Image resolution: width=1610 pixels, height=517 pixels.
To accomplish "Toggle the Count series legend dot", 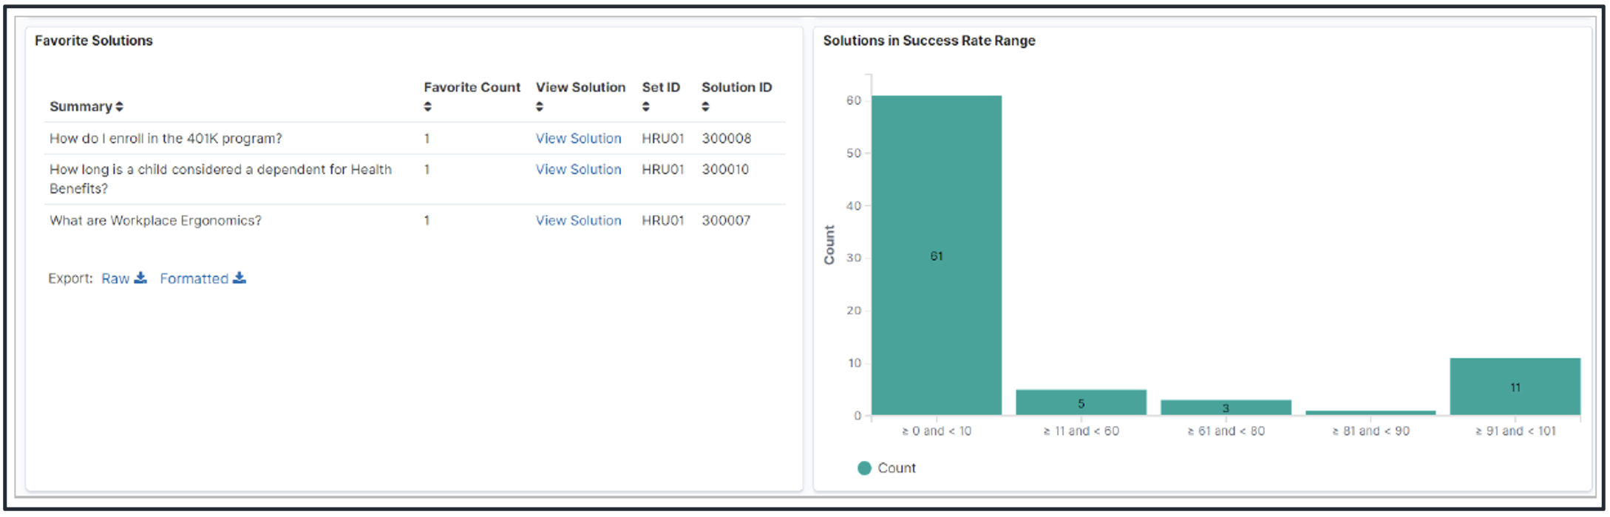I will [x=864, y=468].
